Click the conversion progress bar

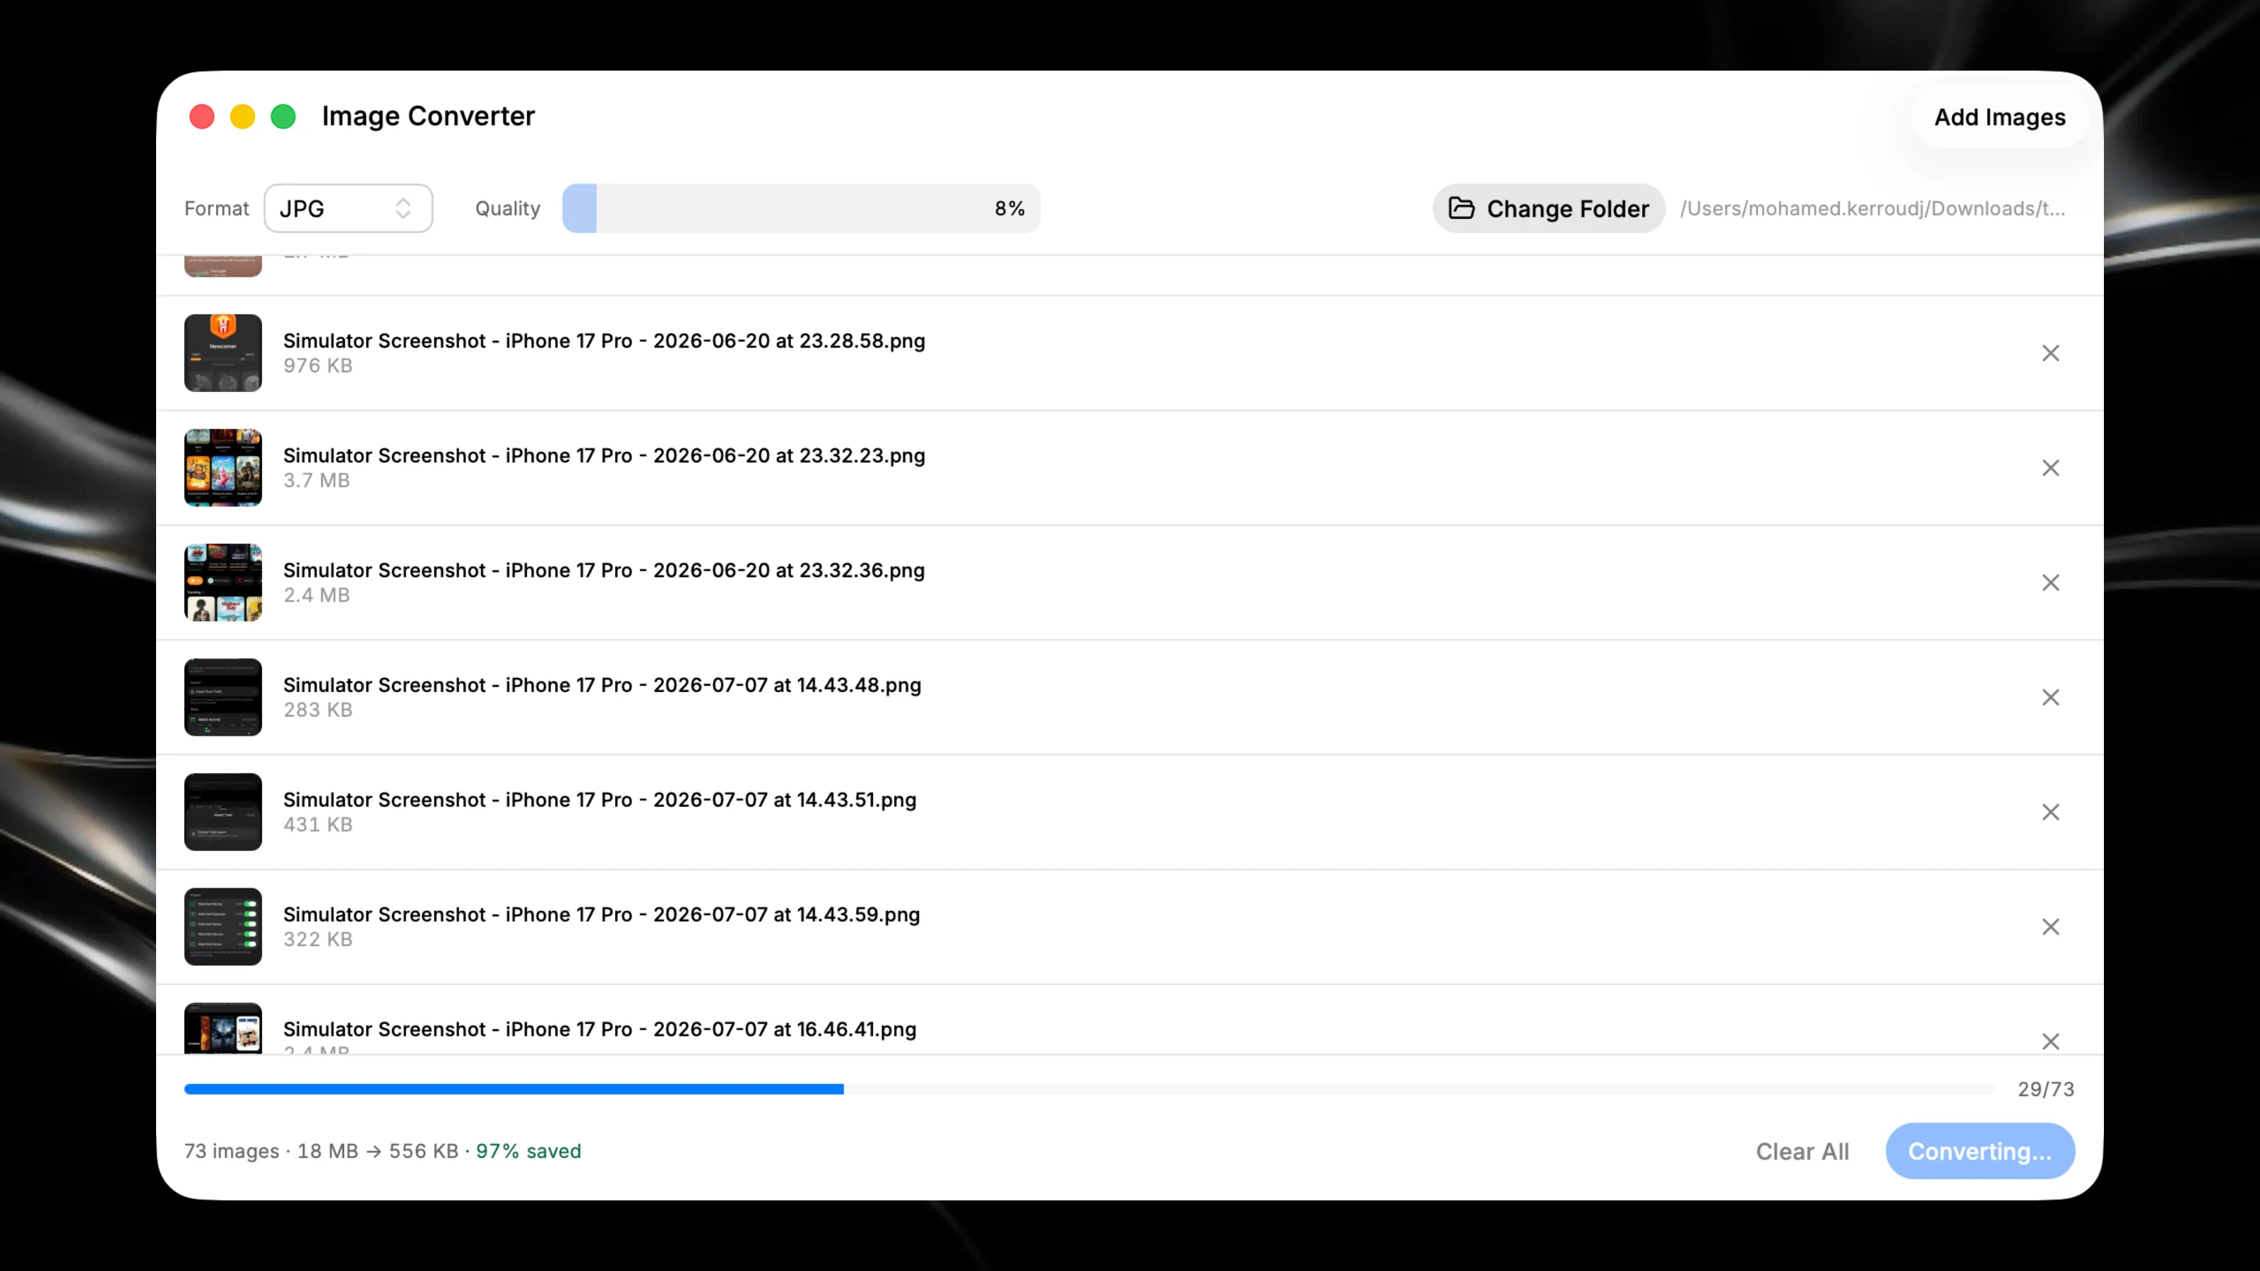tap(1090, 1089)
